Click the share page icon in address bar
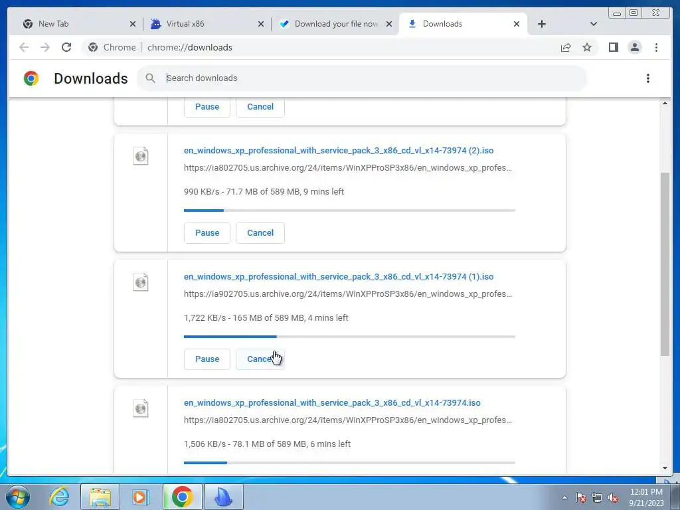The width and height of the screenshot is (680, 510). point(566,47)
